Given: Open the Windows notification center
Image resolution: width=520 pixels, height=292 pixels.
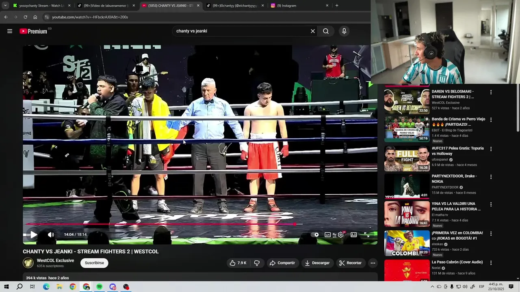Looking at the screenshot, I should [x=511, y=287].
